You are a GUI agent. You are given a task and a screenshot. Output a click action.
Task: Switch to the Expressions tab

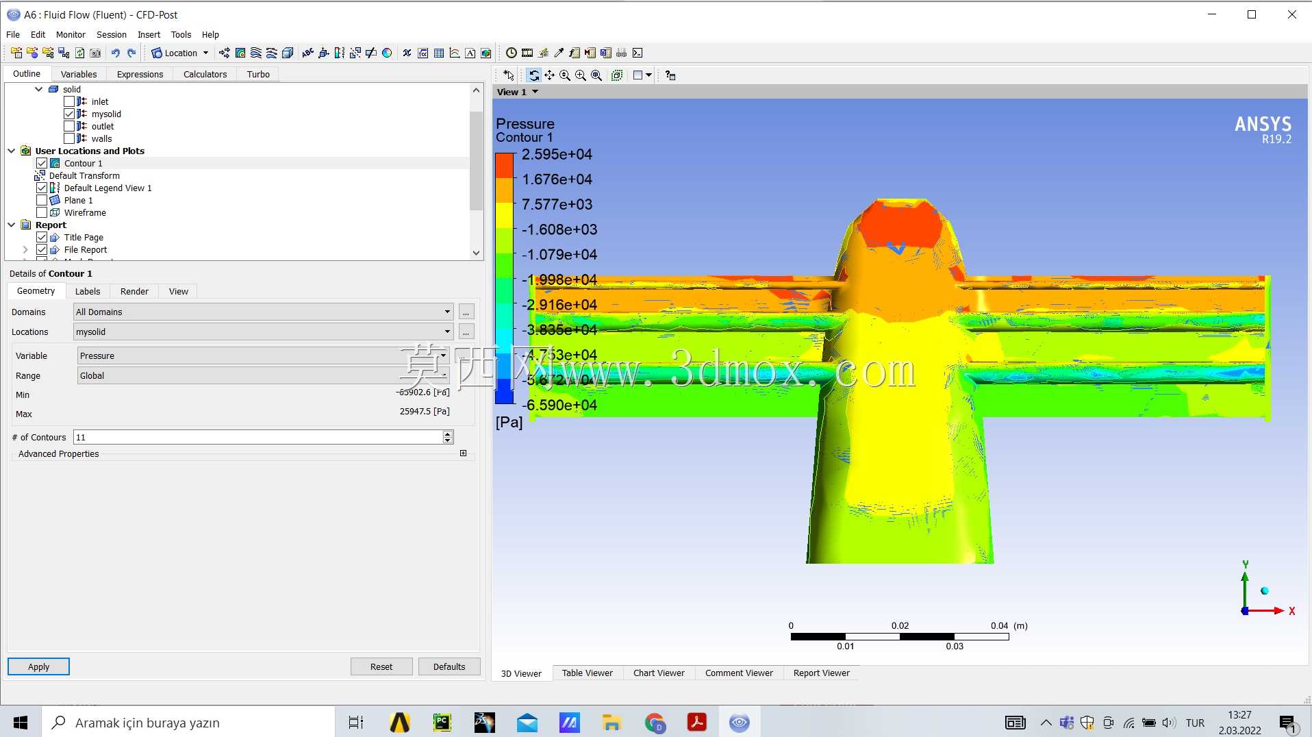[140, 74]
